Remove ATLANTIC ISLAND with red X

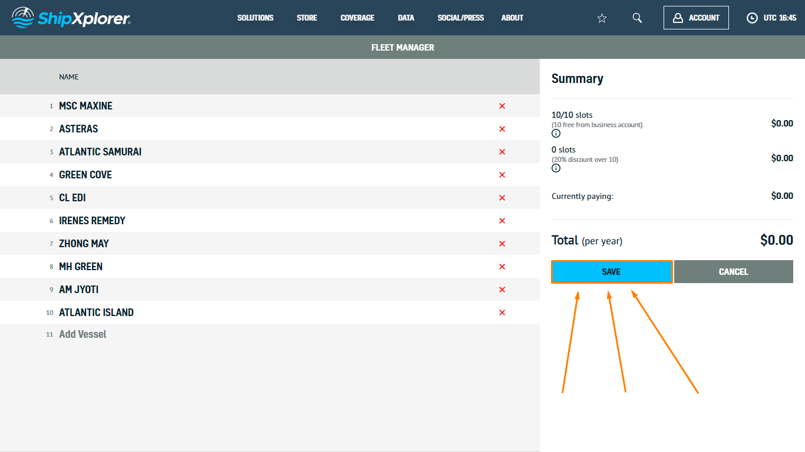(502, 313)
